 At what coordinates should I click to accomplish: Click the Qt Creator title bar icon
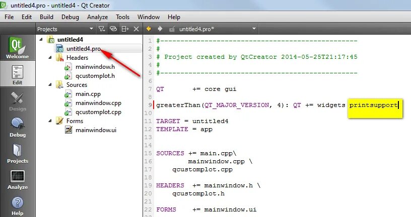tap(3, 5)
